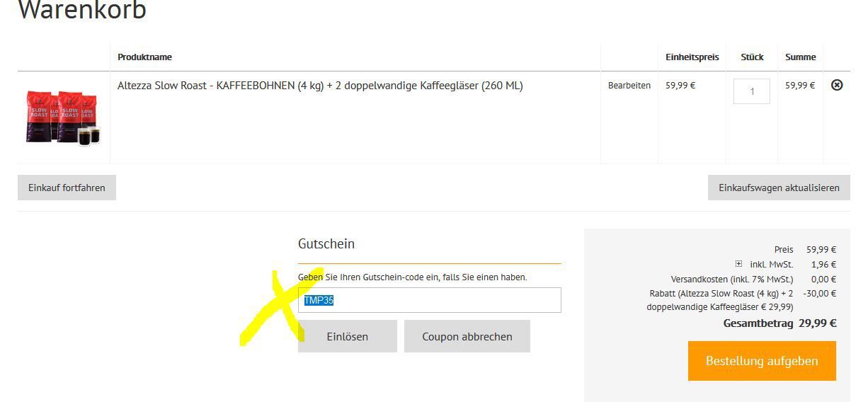Click the Einkauf fortfahren button

pyautogui.click(x=67, y=188)
